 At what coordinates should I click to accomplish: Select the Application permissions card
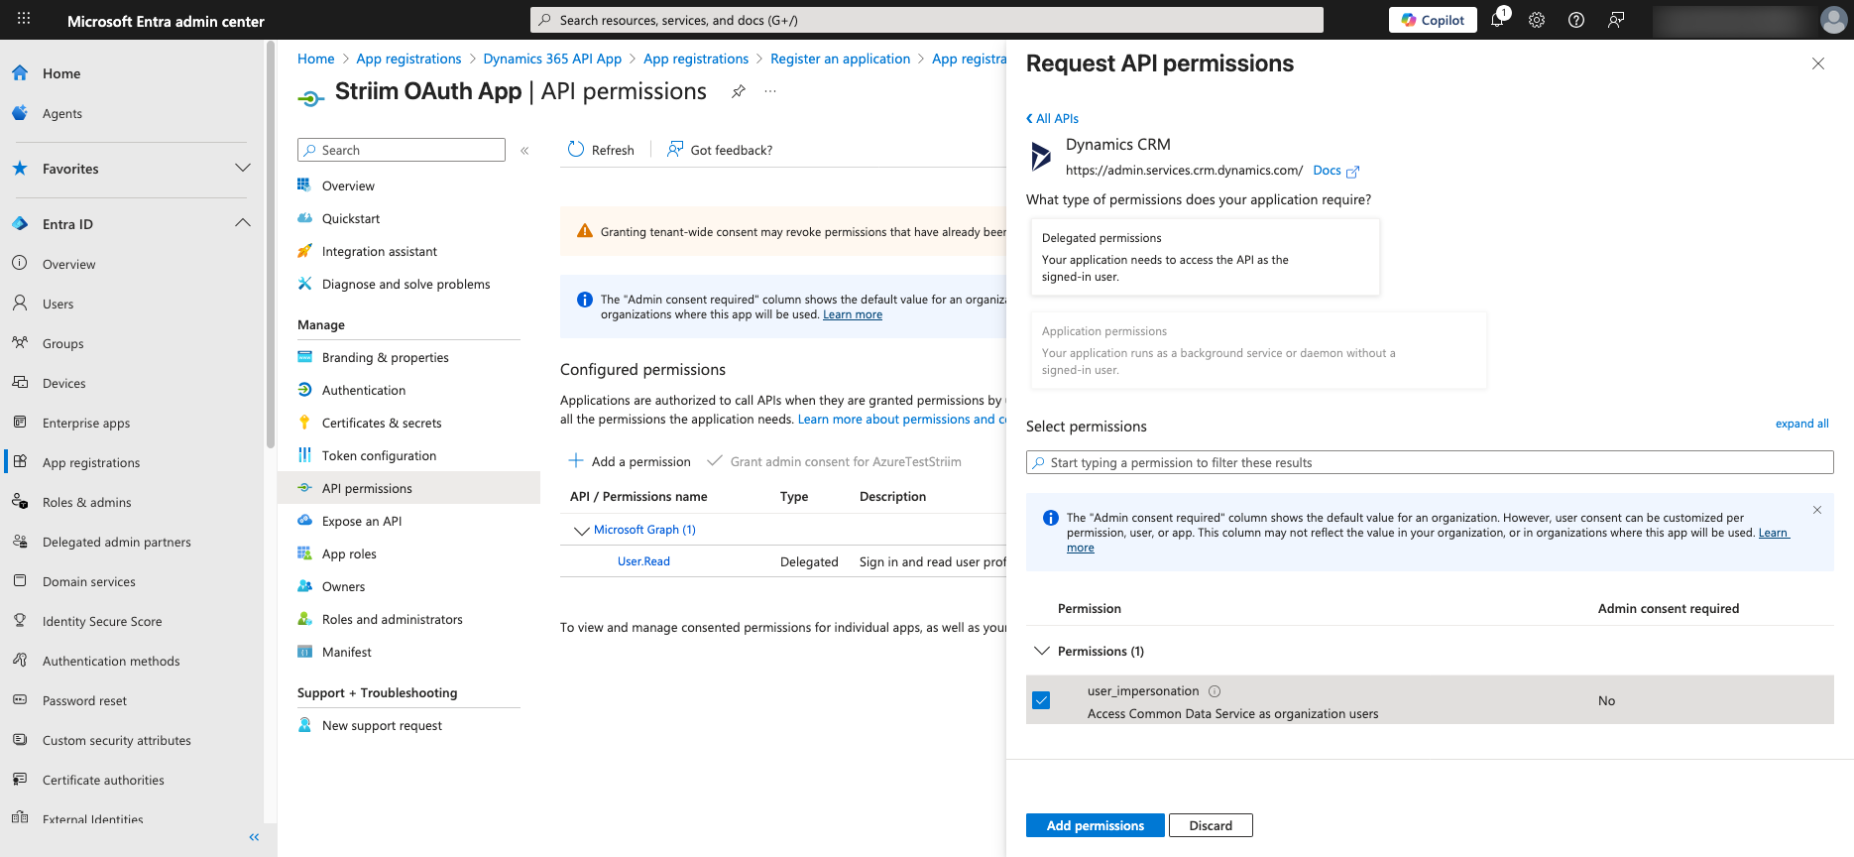(x=1258, y=350)
